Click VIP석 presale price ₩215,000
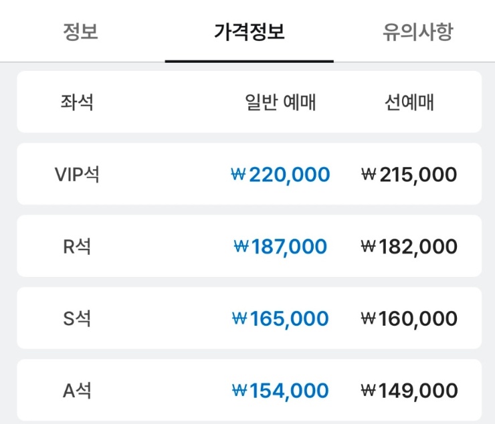This screenshot has width=495, height=424. coord(409,175)
